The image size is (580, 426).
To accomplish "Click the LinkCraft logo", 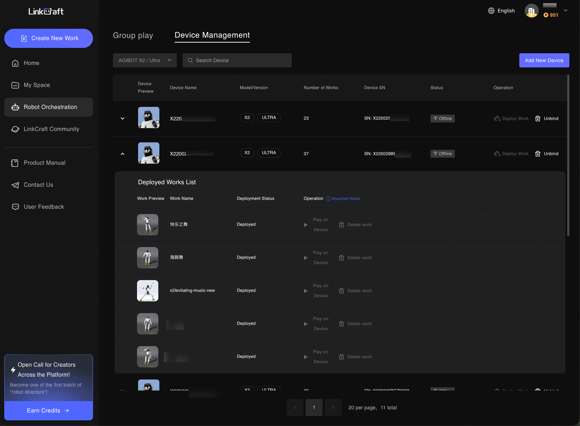I will [46, 11].
